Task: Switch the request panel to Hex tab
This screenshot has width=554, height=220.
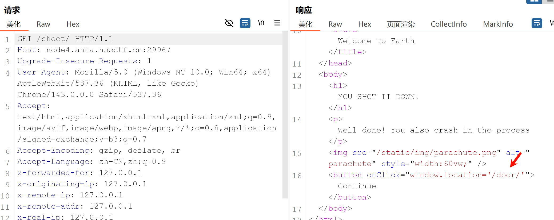Action: click(x=73, y=24)
